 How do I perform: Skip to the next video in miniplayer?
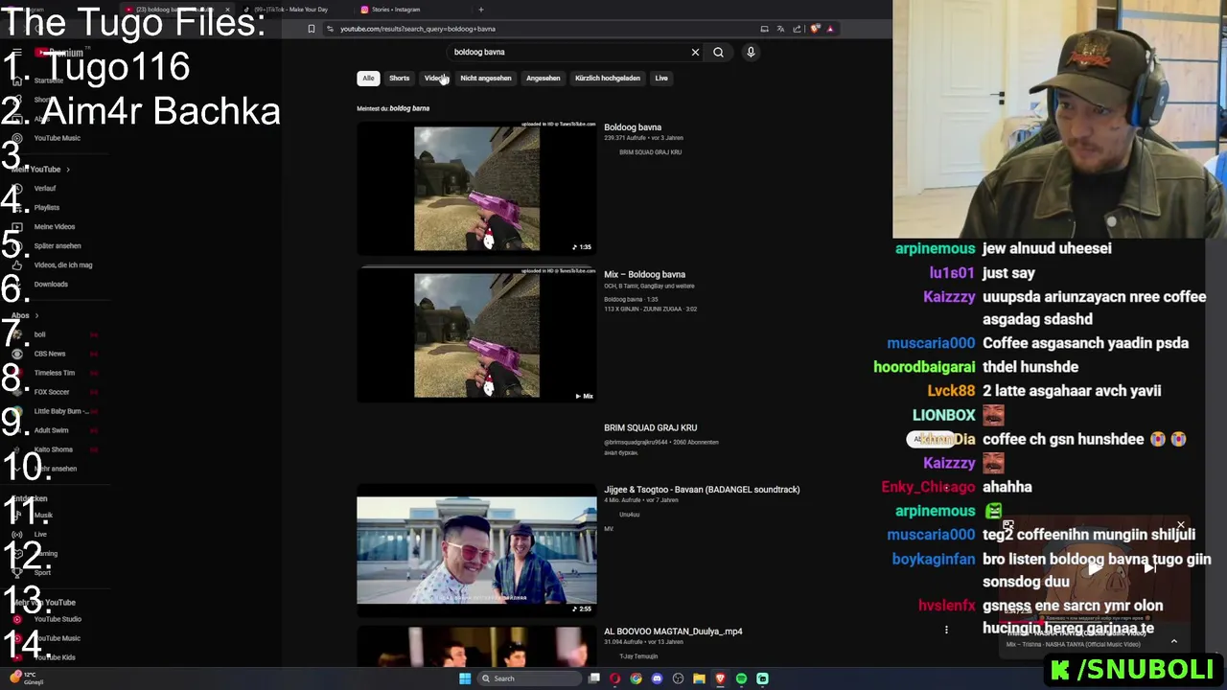coord(1151,568)
